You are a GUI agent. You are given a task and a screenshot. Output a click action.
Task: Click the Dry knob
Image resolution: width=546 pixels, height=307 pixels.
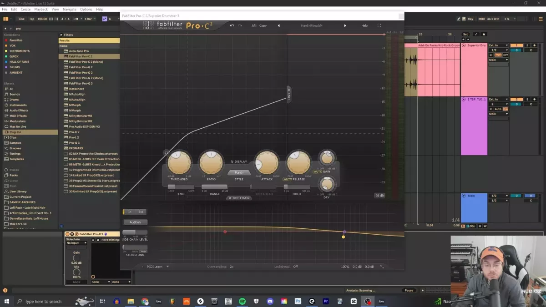point(327,185)
